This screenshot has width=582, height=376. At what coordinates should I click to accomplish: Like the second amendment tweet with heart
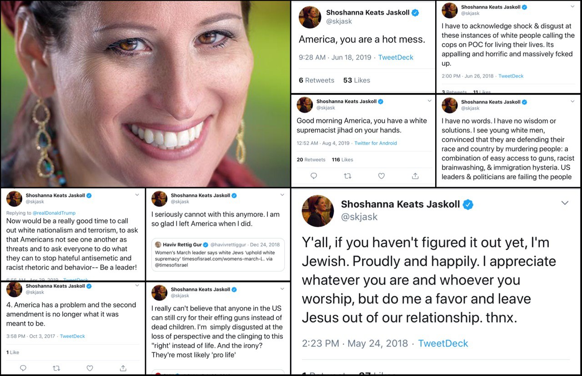pyautogui.click(x=90, y=368)
